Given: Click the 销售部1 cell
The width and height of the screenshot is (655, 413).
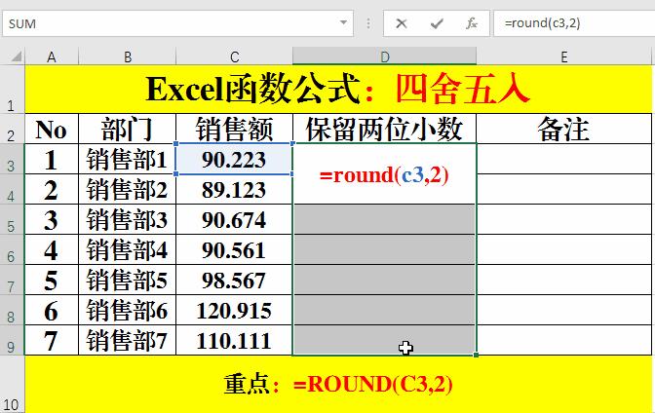Looking at the screenshot, I should (128, 159).
